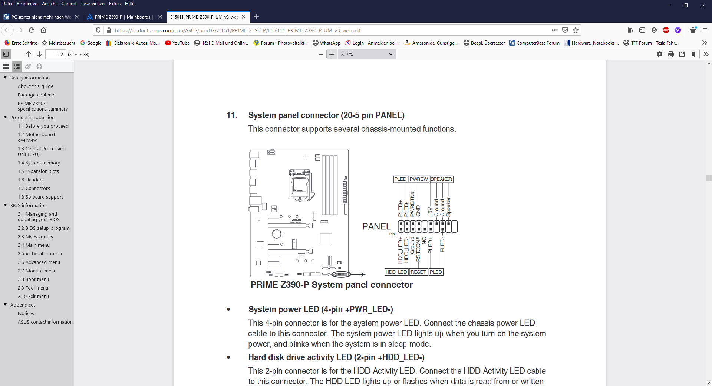The image size is (712, 386).
Task: Open the Bearbeiten menu
Action: 27,4
